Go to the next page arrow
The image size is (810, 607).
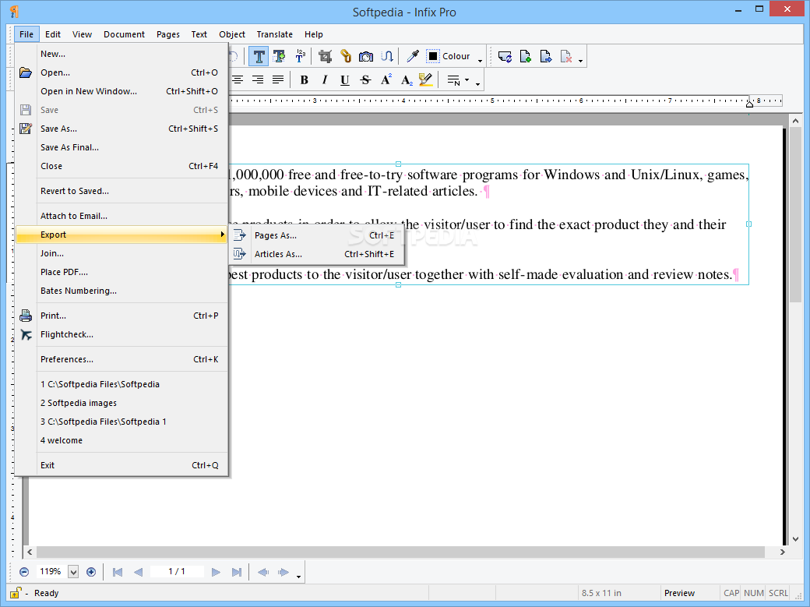pos(216,572)
